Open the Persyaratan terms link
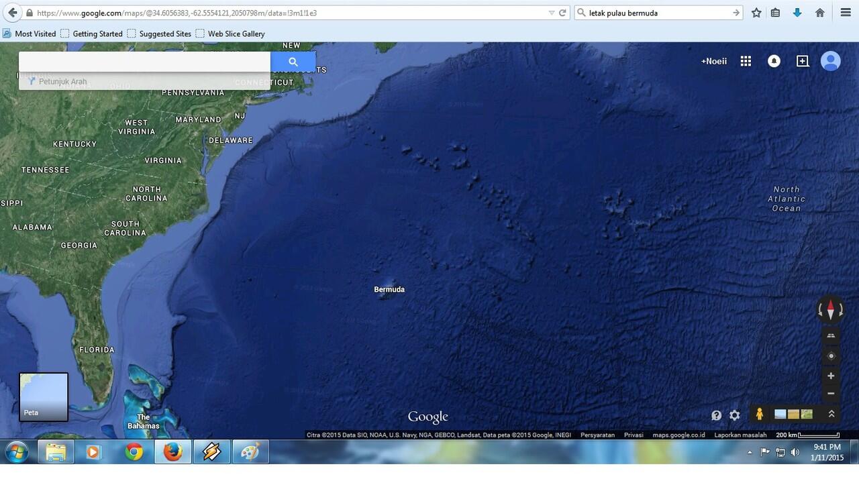859x483 pixels. (597, 435)
